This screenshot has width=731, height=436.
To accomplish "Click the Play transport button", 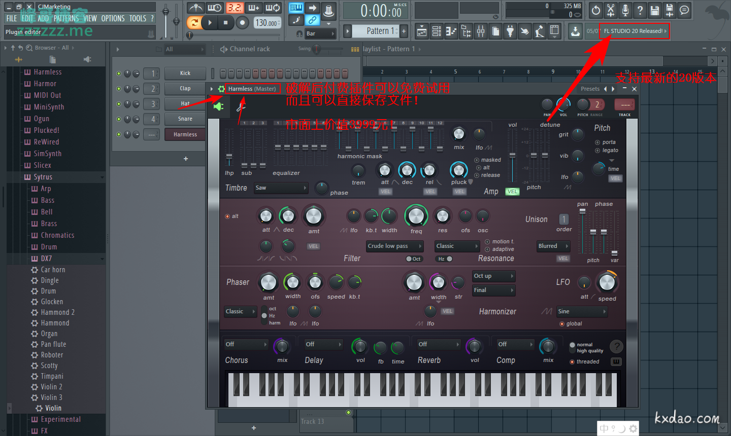I will pyautogui.click(x=210, y=22).
